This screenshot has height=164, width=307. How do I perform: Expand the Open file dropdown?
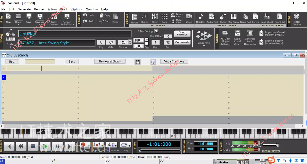pyautogui.click(x=18, y=25)
